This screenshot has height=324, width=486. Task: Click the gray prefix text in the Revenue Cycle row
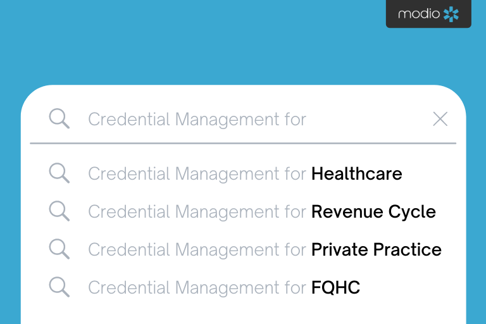coord(197,211)
